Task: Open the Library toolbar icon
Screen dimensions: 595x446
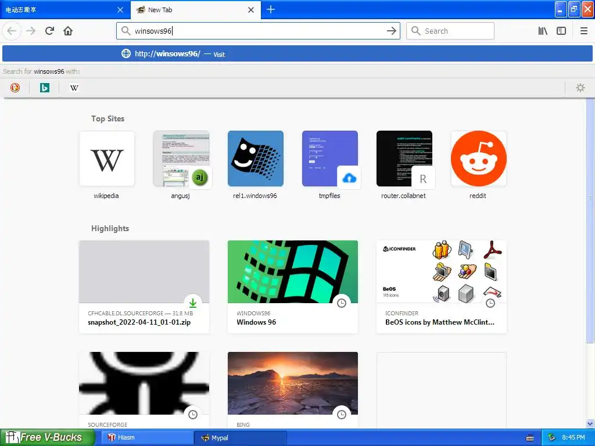Action: pyautogui.click(x=543, y=31)
